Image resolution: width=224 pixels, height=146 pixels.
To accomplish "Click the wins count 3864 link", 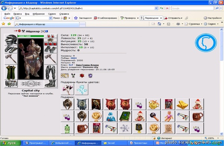I will [x=74, y=58].
